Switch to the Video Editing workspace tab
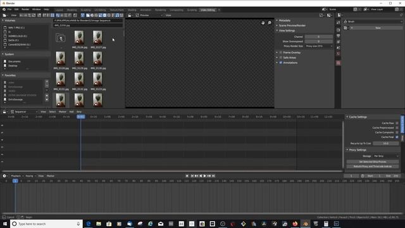The width and height of the screenshot is (405, 228). click(x=208, y=10)
